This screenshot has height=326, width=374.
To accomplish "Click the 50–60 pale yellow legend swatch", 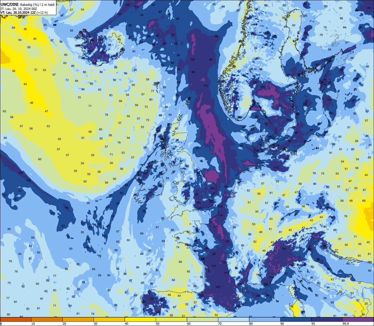I will (171, 319).
